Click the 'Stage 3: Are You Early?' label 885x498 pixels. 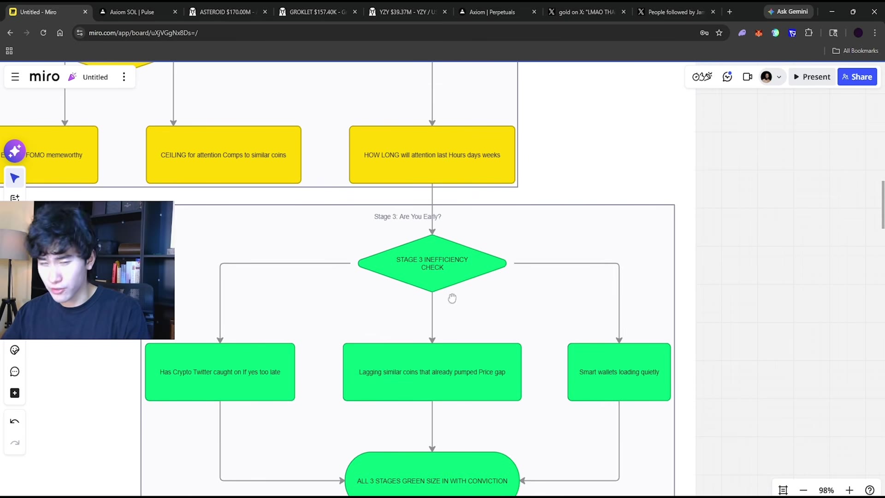[x=407, y=217]
